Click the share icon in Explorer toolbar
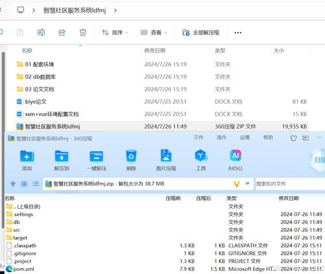 [62, 32]
